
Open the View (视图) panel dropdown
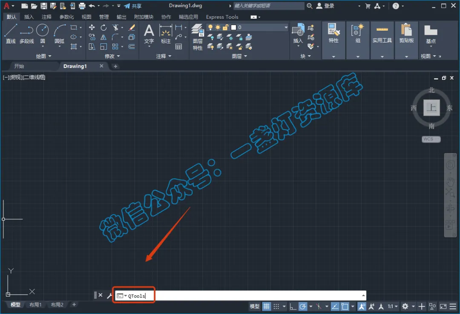pos(428,56)
